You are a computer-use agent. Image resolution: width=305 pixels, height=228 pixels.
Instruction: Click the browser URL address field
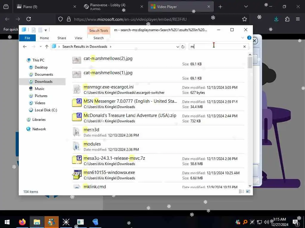130,19
